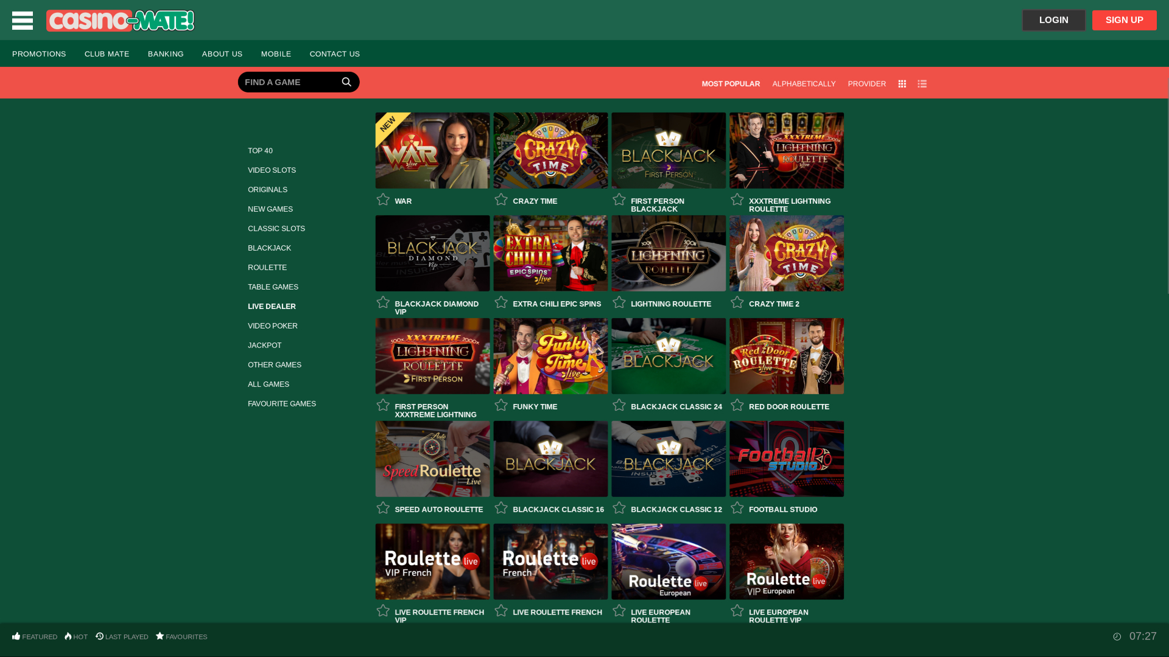Screen dimensions: 1169x657
Task: Select Video Slots in the sidebar
Action: [272, 170]
